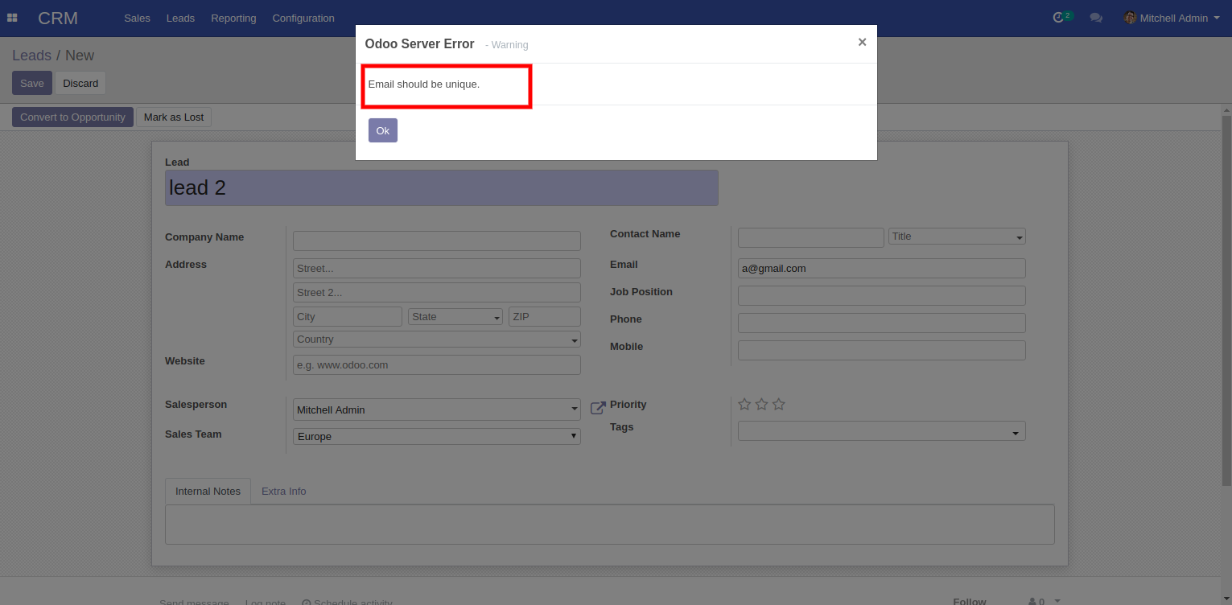Open the conversations chat icon

[1096, 18]
